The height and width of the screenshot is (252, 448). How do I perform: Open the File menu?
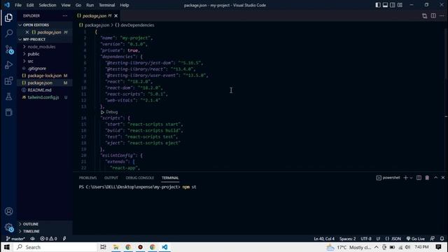point(18,5)
